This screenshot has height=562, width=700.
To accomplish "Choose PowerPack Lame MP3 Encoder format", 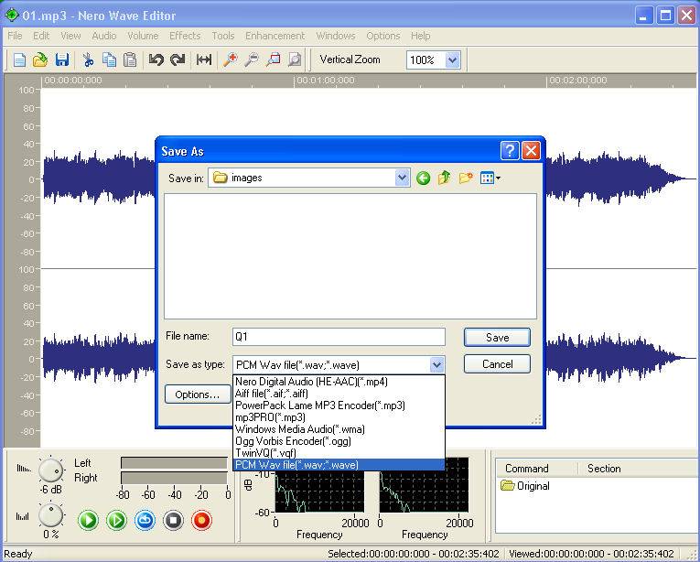I will click(319, 405).
